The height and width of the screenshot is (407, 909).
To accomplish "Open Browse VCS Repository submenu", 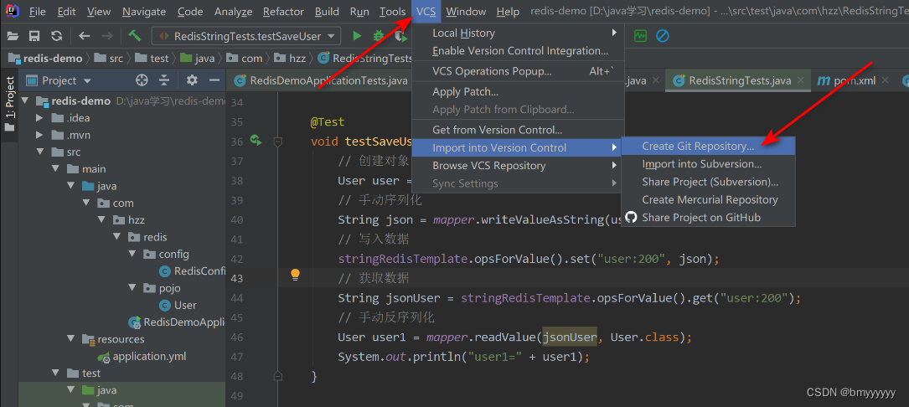I will [x=518, y=166].
